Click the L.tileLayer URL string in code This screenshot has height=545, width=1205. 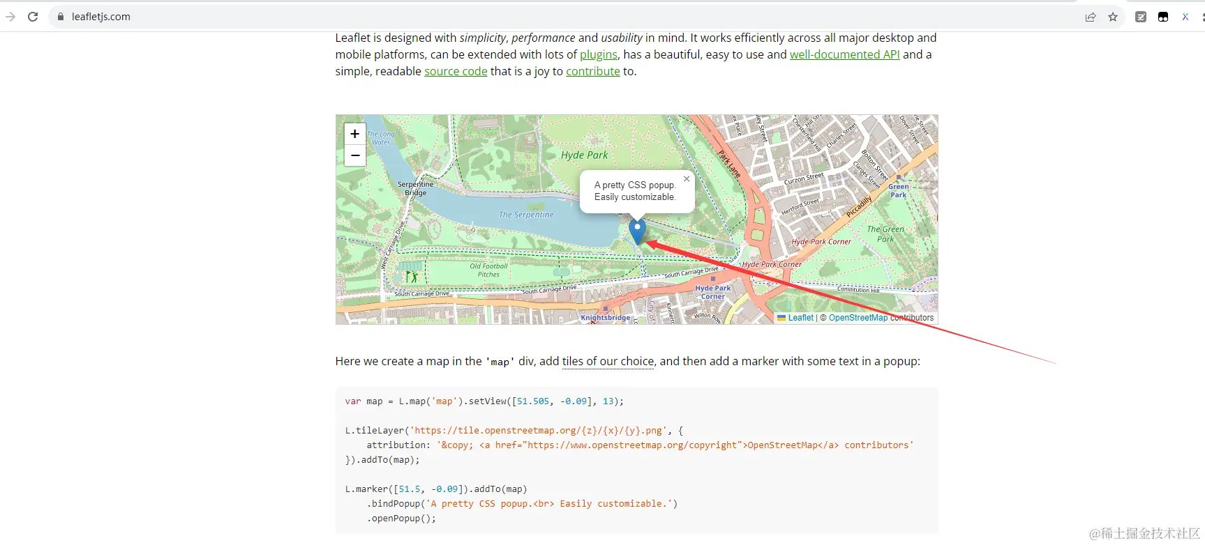[x=538, y=431]
